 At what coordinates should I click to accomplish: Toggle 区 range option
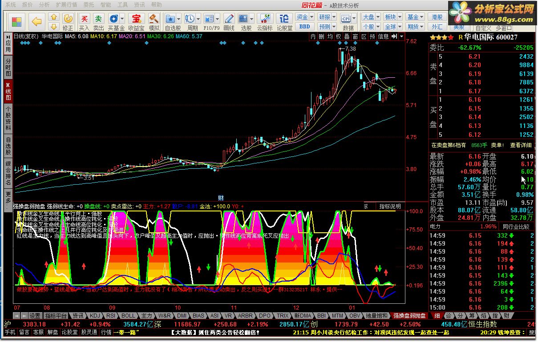(364, 37)
